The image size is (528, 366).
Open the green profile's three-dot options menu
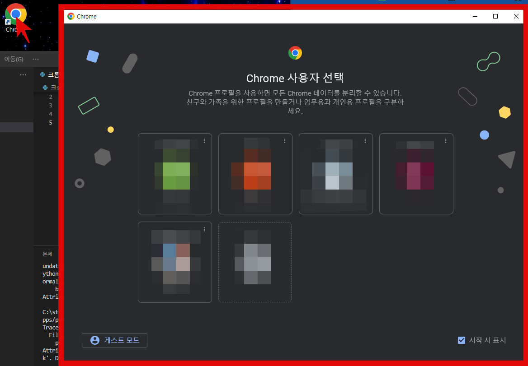tap(204, 141)
